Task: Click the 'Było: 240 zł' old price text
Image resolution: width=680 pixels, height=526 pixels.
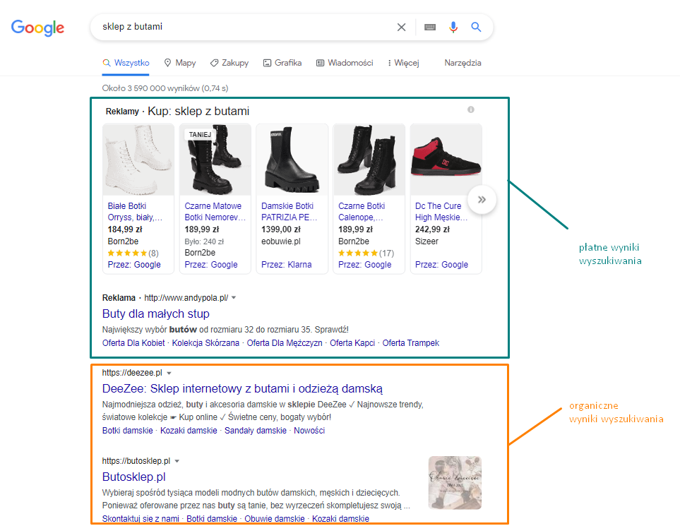Action: tap(204, 241)
